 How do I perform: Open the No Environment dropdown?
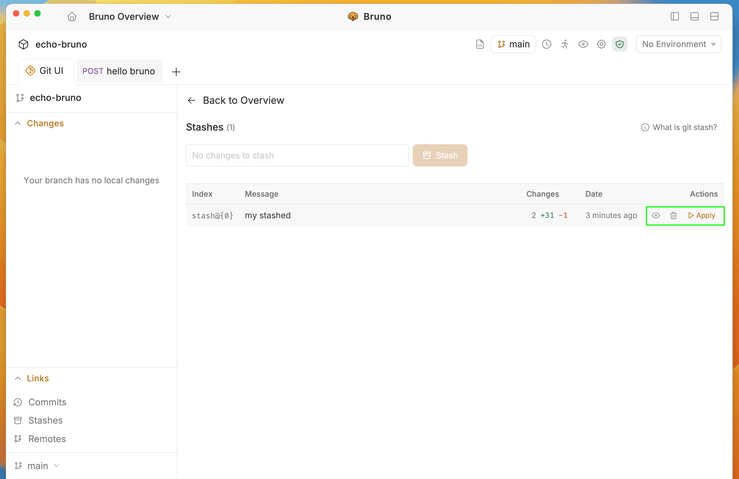[678, 44]
